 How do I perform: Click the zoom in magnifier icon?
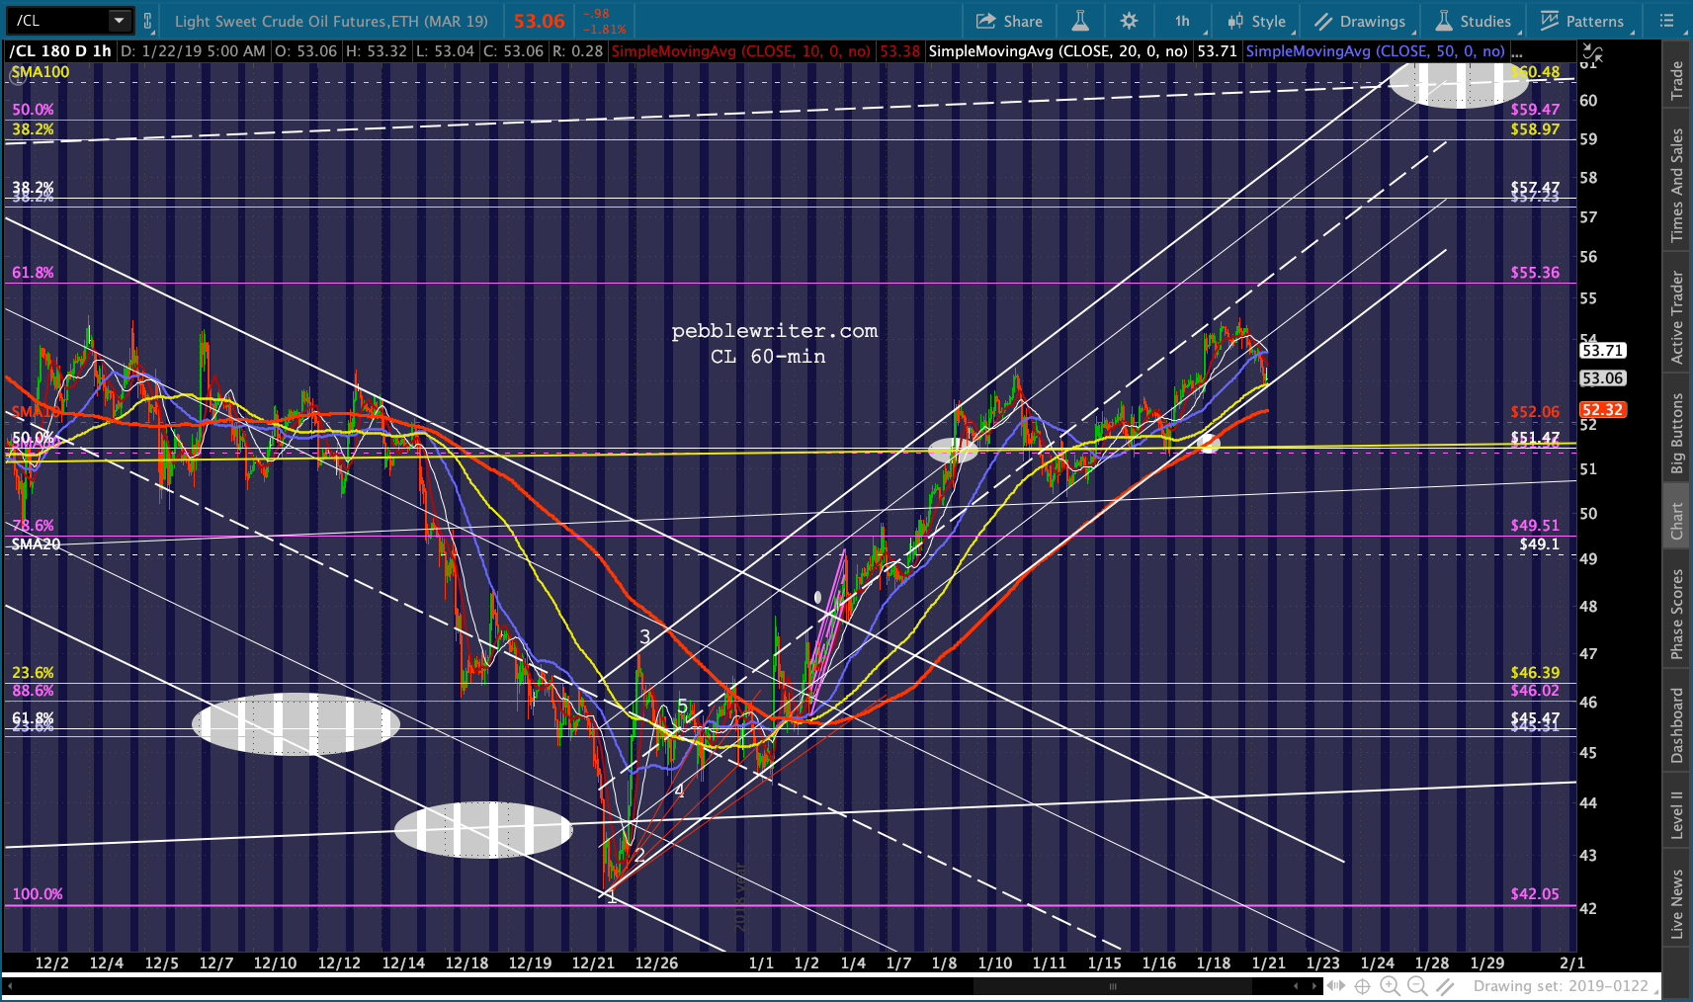[x=1390, y=986]
